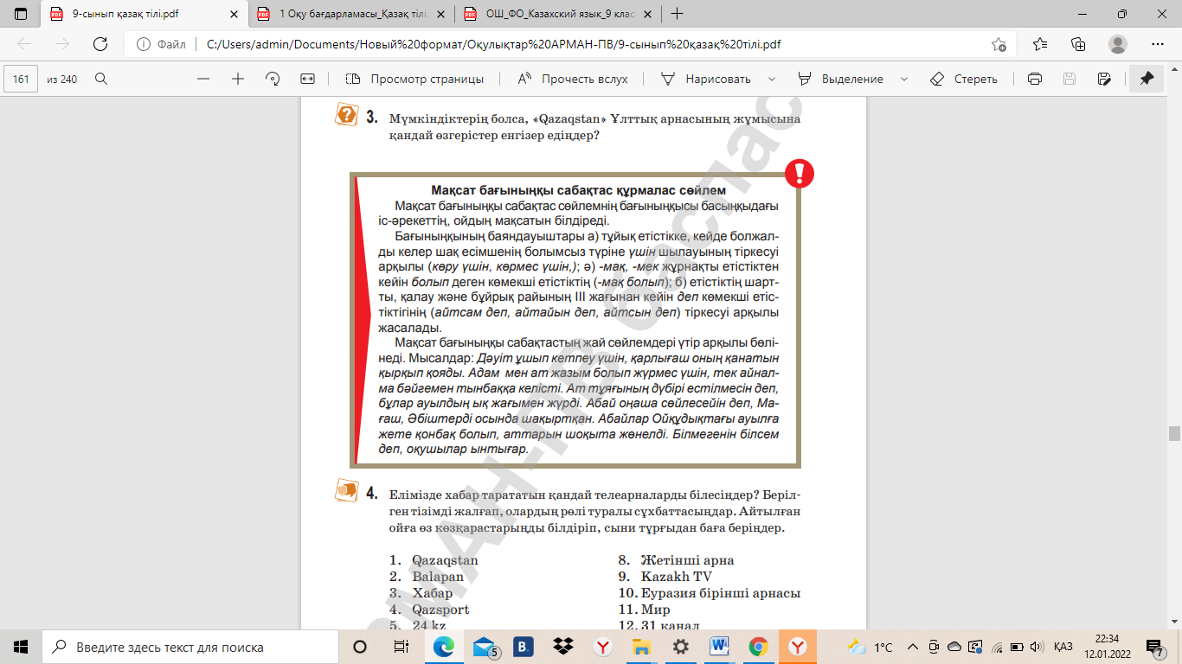Screen dimensions: 1182x664
Task: Reload the current page
Action: tap(100, 44)
